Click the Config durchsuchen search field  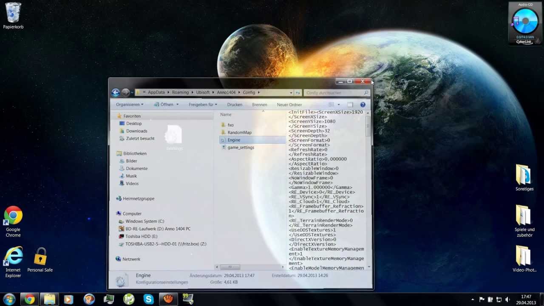click(x=337, y=93)
